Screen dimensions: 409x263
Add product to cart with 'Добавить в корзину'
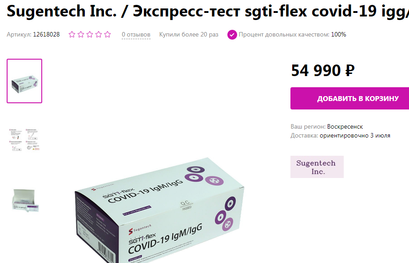(349, 98)
